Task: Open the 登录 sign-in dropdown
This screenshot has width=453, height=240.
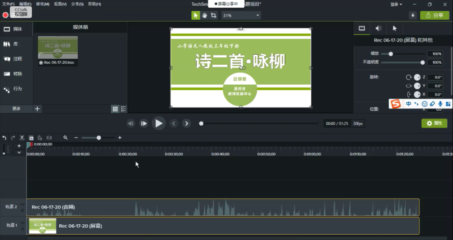Action: pos(396,4)
